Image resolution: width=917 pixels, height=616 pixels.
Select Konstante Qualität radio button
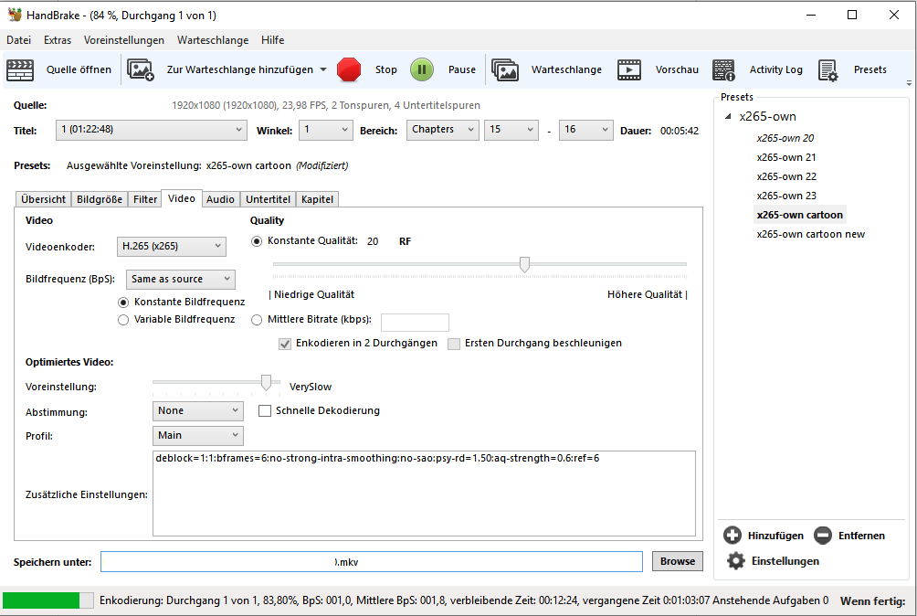coord(256,241)
